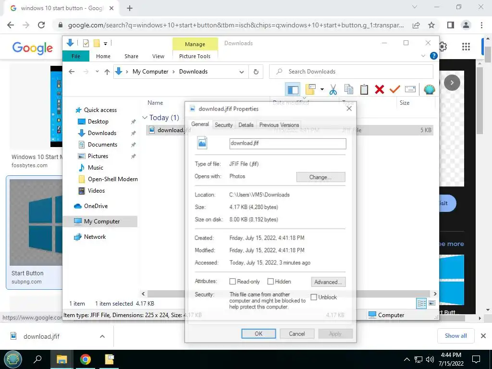Open the Share ribbon tab
492x369 pixels.
(x=131, y=56)
